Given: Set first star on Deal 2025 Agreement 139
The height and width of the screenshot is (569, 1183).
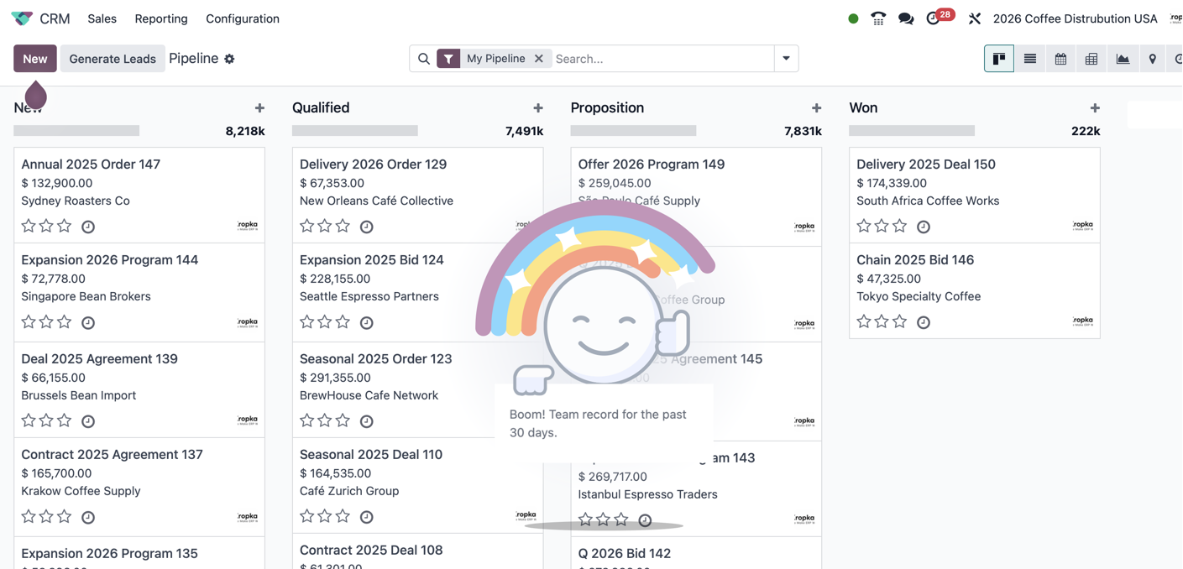Looking at the screenshot, I should point(29,420).
